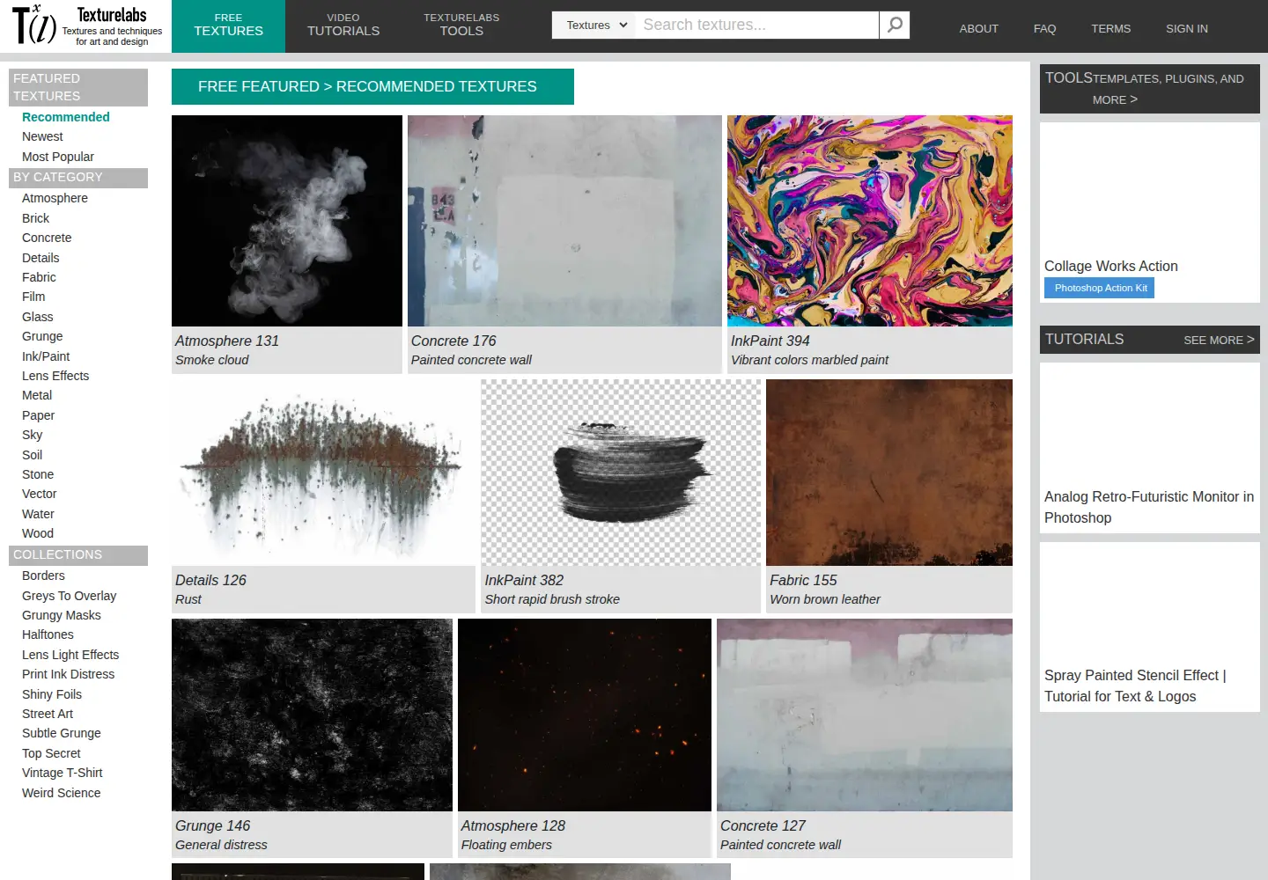Open Texturelabs Tools tab
Screen dimensions: 1268x880
461,26
